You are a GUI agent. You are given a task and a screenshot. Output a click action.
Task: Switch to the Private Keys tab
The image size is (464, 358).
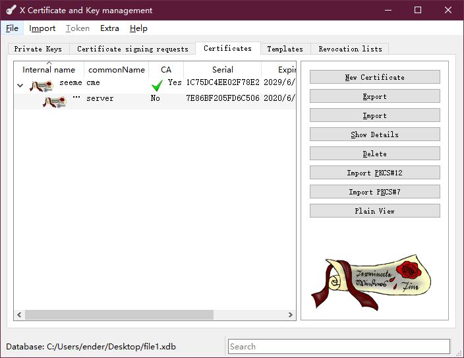[x=38, y=49]
